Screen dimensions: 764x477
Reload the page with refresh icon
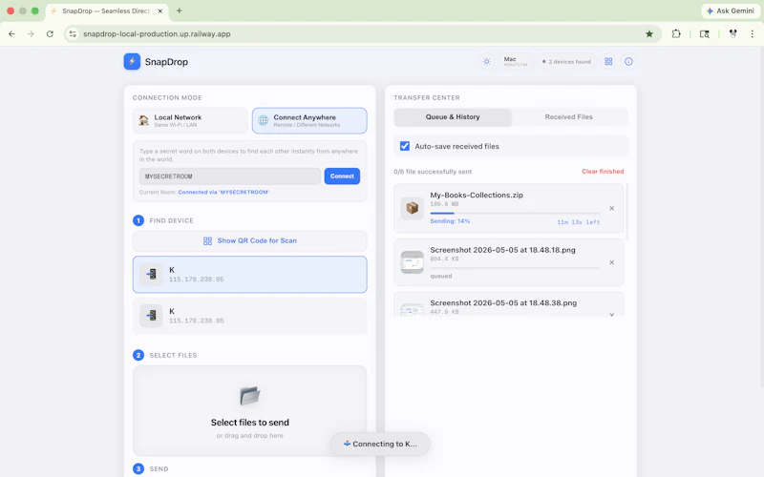50,33
